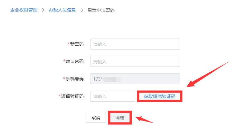Click red arrow pointing at 确定
The image size is (245, 126).
145,120
